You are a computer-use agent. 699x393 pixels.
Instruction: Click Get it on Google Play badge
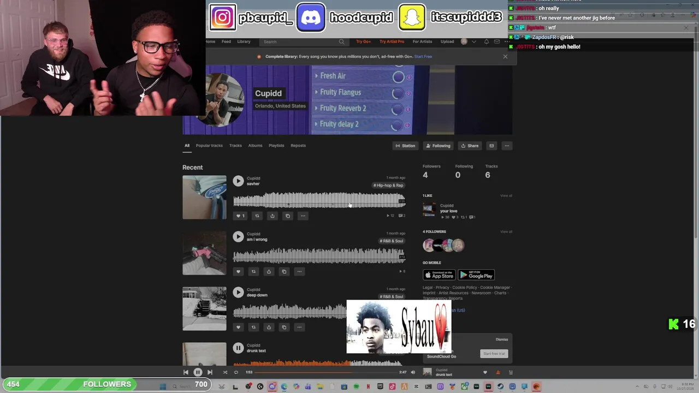476,275
